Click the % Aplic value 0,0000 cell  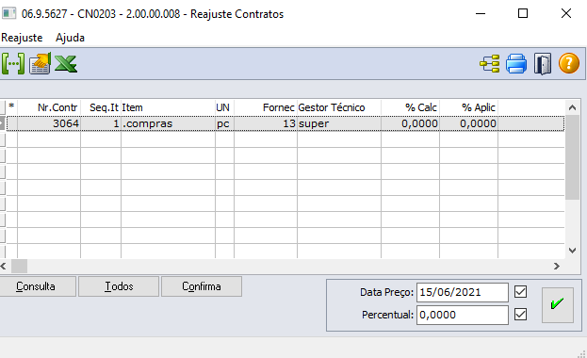coord(468,123)
